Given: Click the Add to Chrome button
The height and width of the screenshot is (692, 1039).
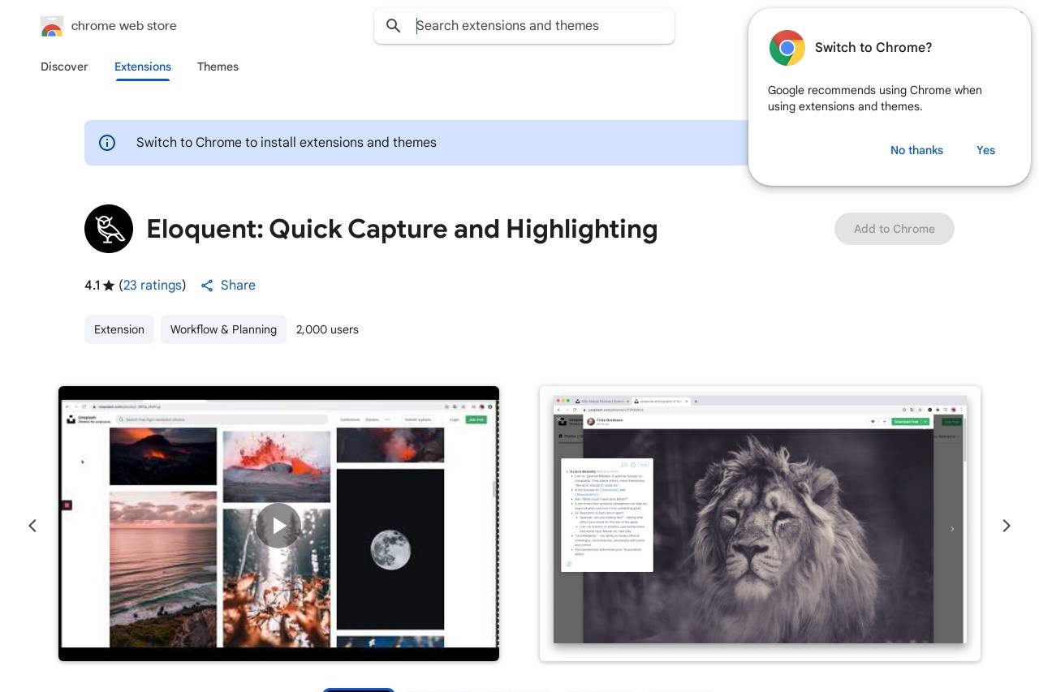Looking at the screenshot, I should (x=895, y=229).
